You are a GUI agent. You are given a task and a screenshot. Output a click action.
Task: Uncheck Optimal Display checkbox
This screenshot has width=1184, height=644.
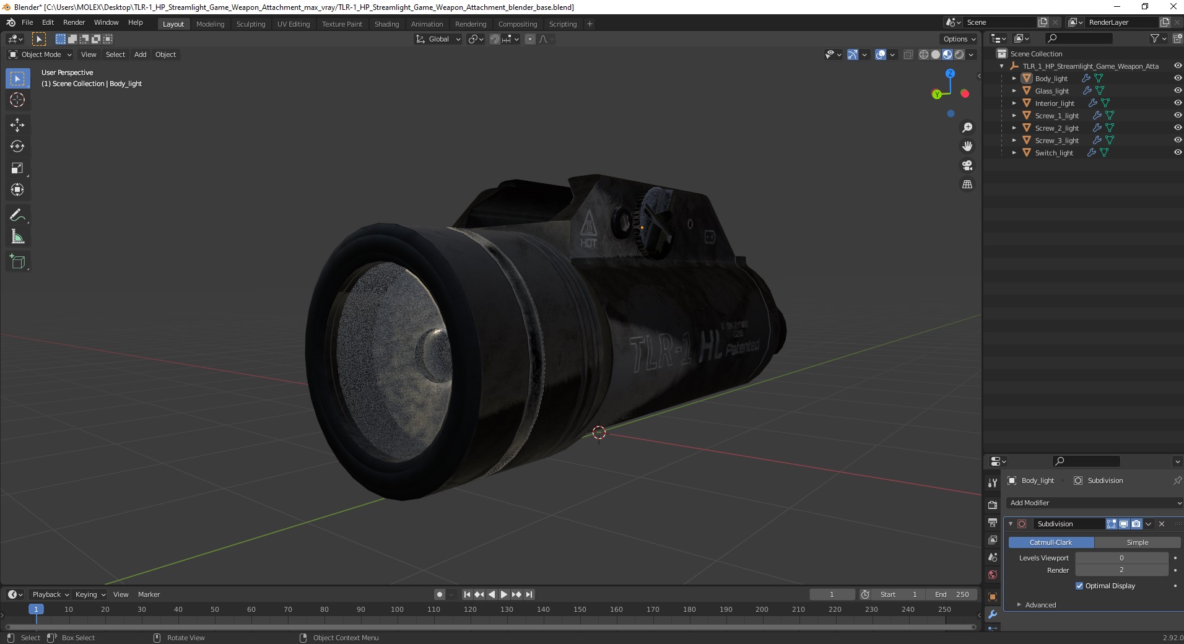[1079, 586]
